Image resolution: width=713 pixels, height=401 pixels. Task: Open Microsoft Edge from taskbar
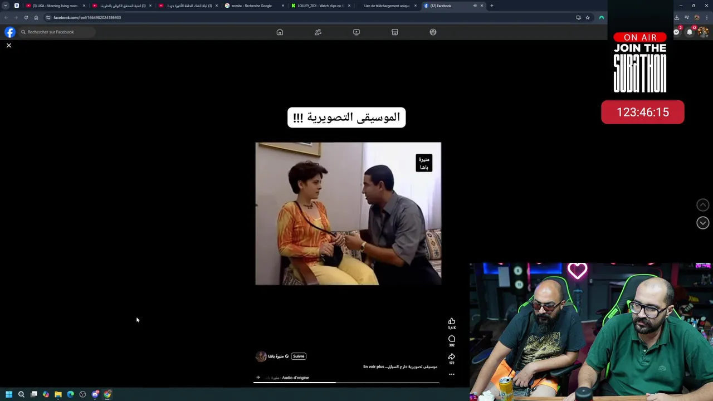tap(70, 394)
